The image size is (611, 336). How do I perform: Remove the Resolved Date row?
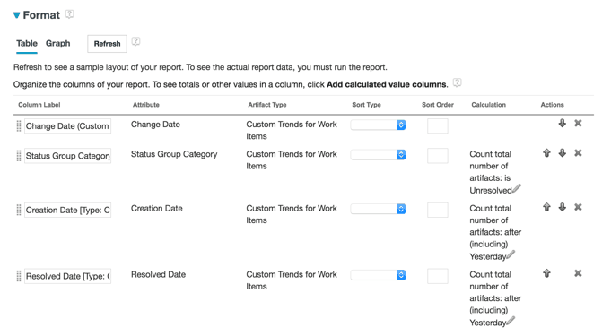coord(578,273)
